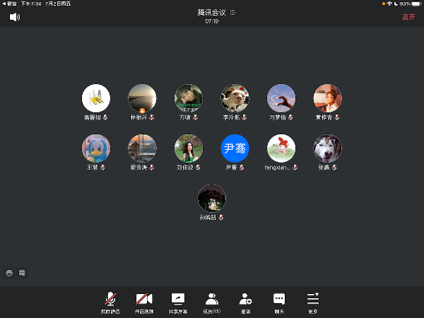Tap the 腾讯会议 meeting title
424x318 pixels.
coord(212,13)
